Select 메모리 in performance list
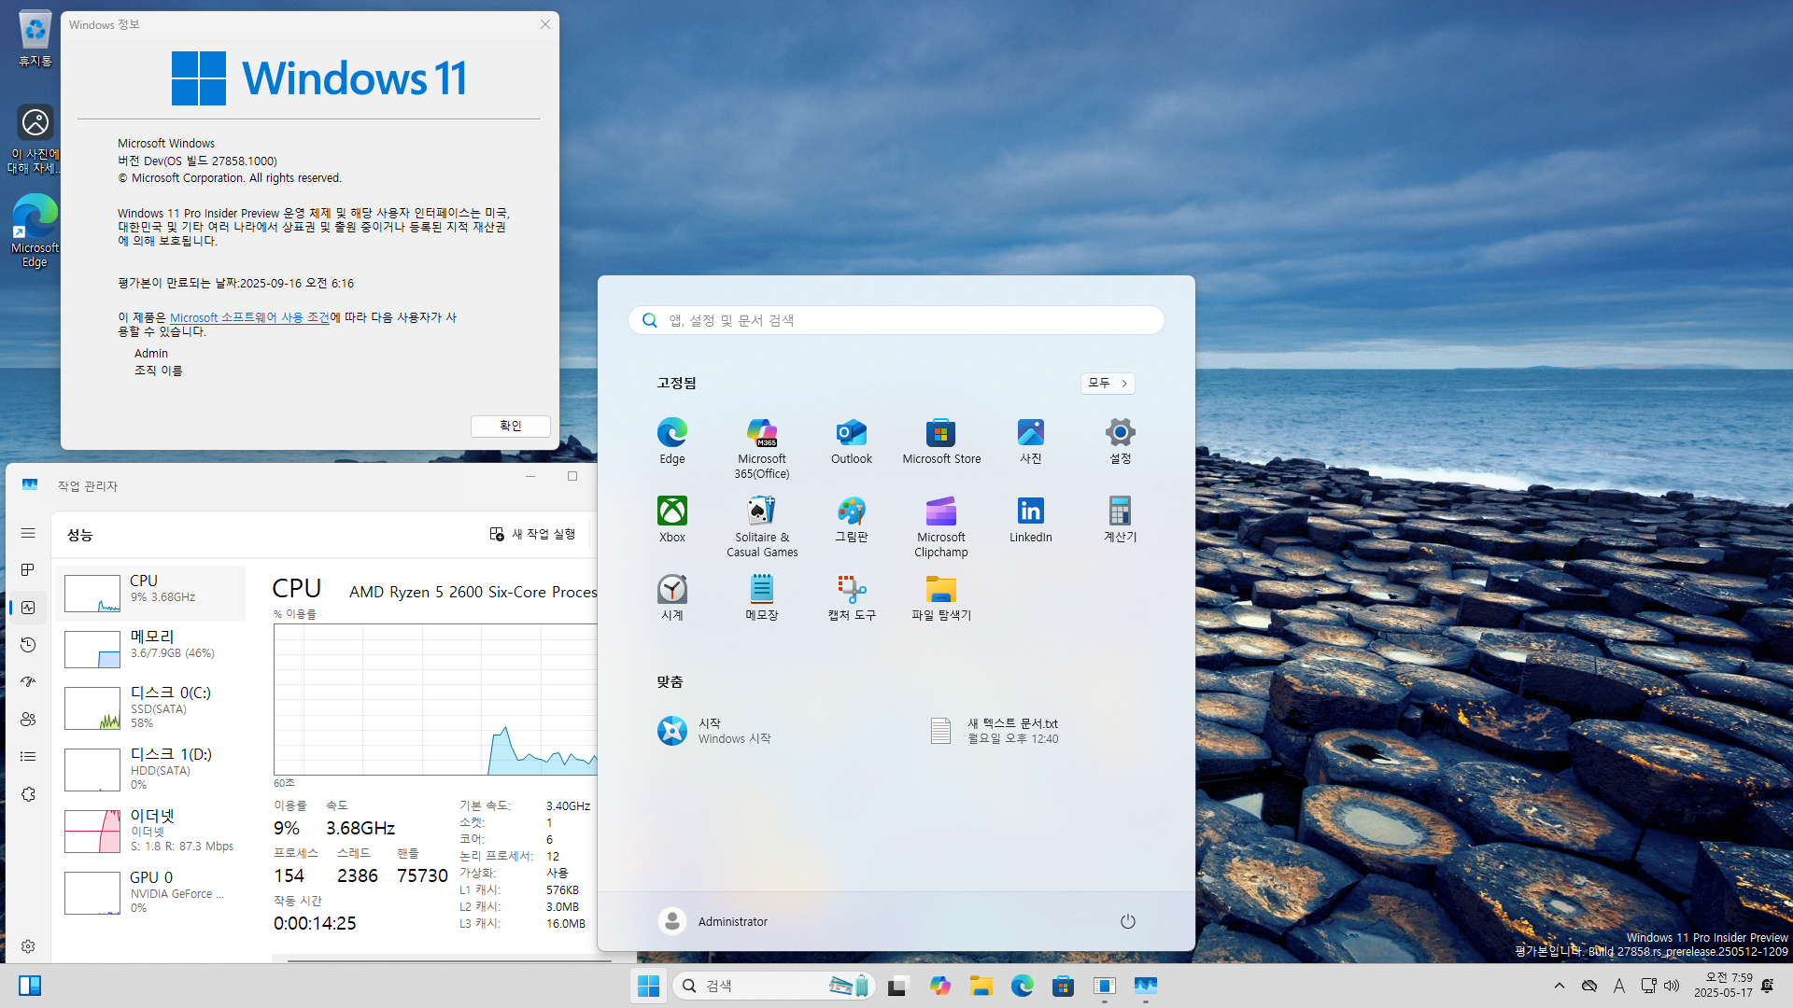This screenshot has width=1793, height=1008. (151, 646)
